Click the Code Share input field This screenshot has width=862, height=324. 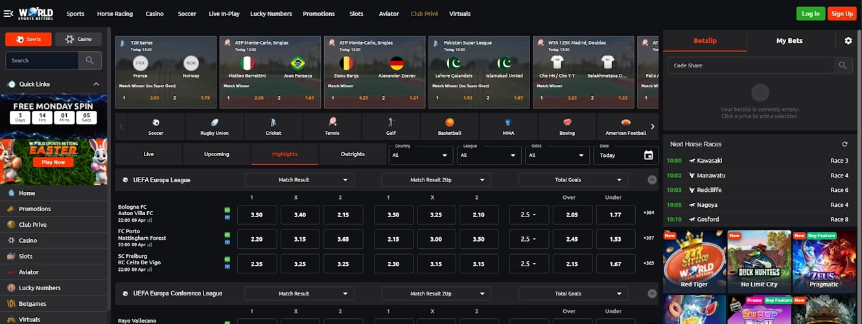751,65
